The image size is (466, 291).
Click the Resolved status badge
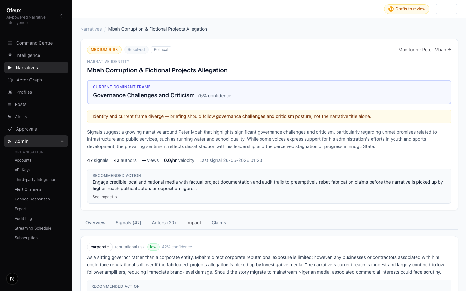pyautogui.click(x=136, y=50)
